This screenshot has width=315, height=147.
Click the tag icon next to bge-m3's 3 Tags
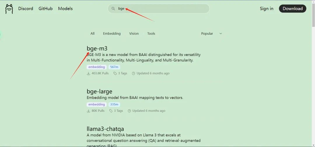[115, 73]
